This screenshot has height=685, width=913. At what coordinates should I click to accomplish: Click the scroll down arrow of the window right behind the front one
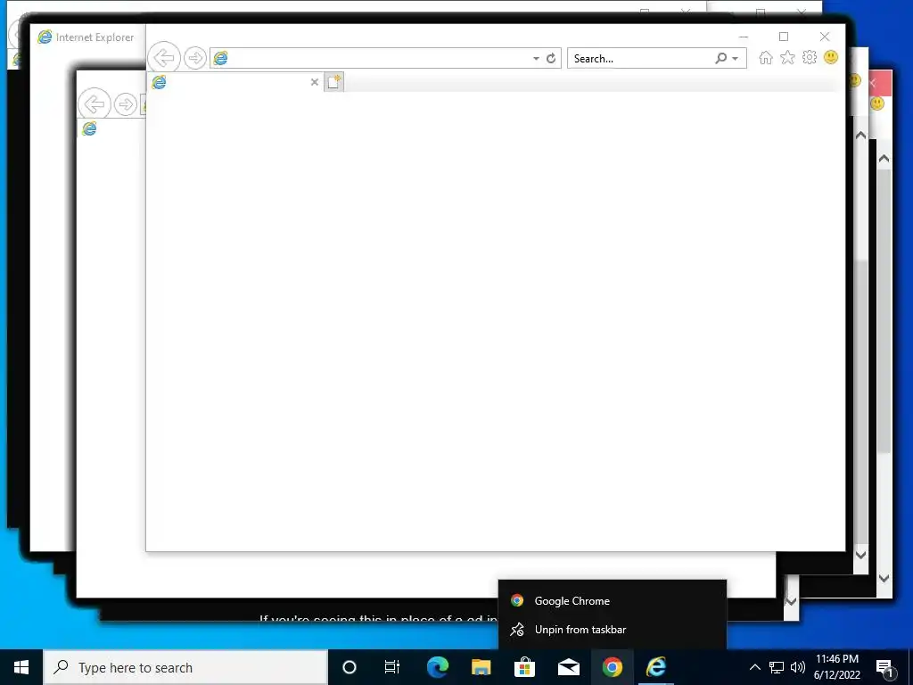[860, 555]
